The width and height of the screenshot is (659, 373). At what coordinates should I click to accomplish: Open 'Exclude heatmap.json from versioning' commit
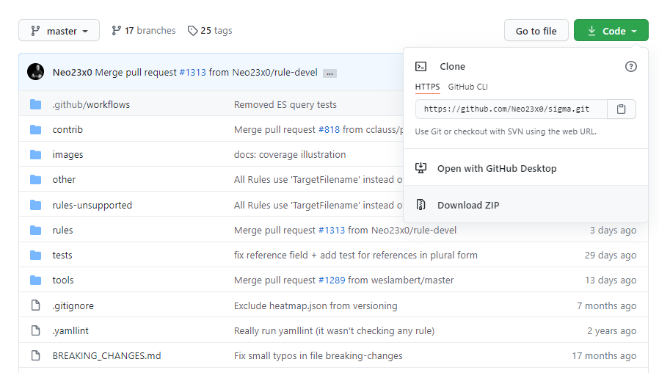click(316, 305)
